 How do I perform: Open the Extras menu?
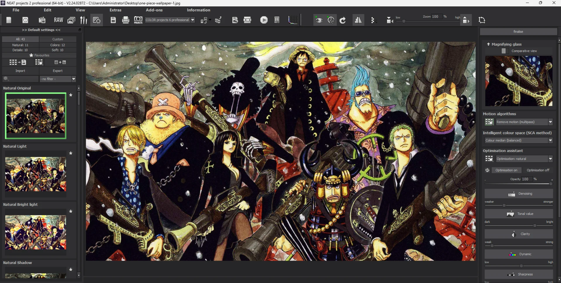pyautogui.click(x=115, y=10)
